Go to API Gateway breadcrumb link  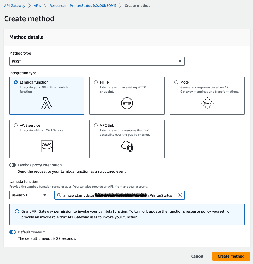tap(15, 6)
